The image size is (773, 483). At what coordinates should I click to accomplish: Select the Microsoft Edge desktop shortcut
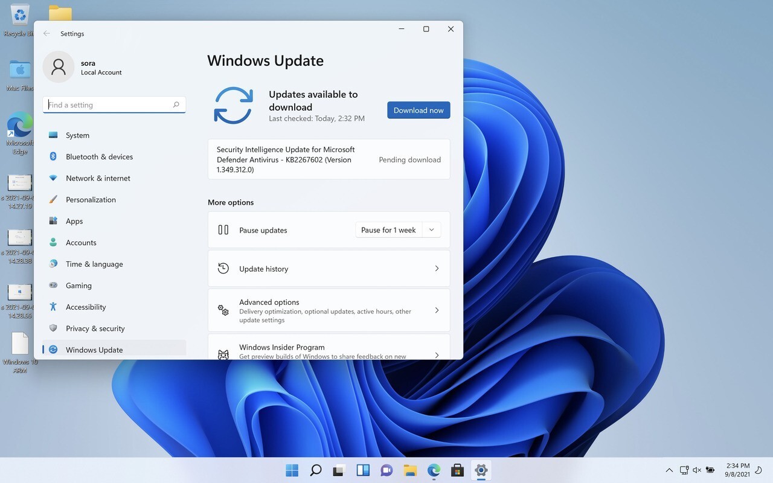point(20,133)
